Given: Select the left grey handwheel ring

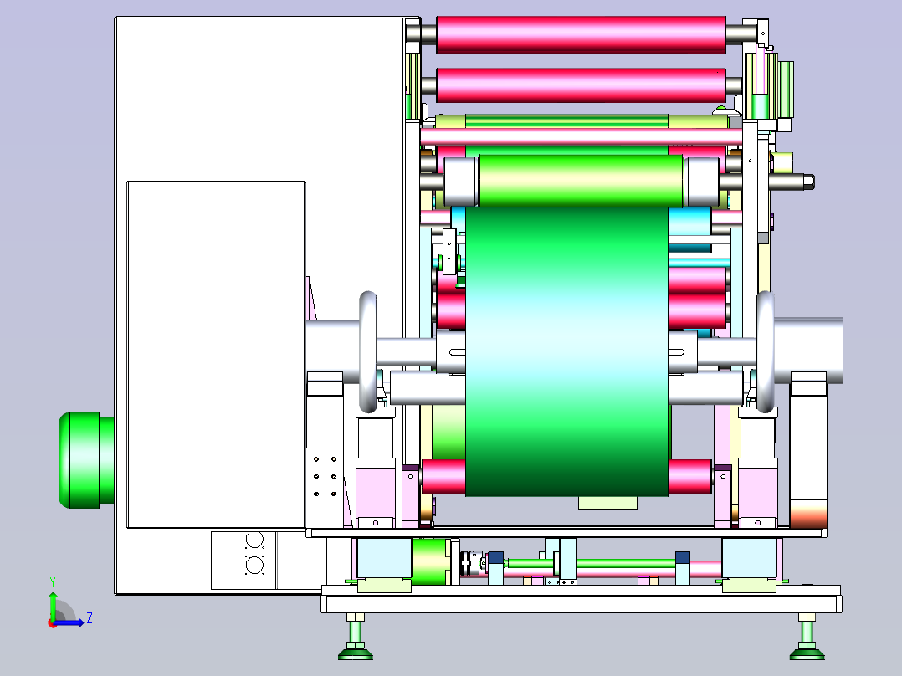Looking at the screenshot, I should (367, 352).
